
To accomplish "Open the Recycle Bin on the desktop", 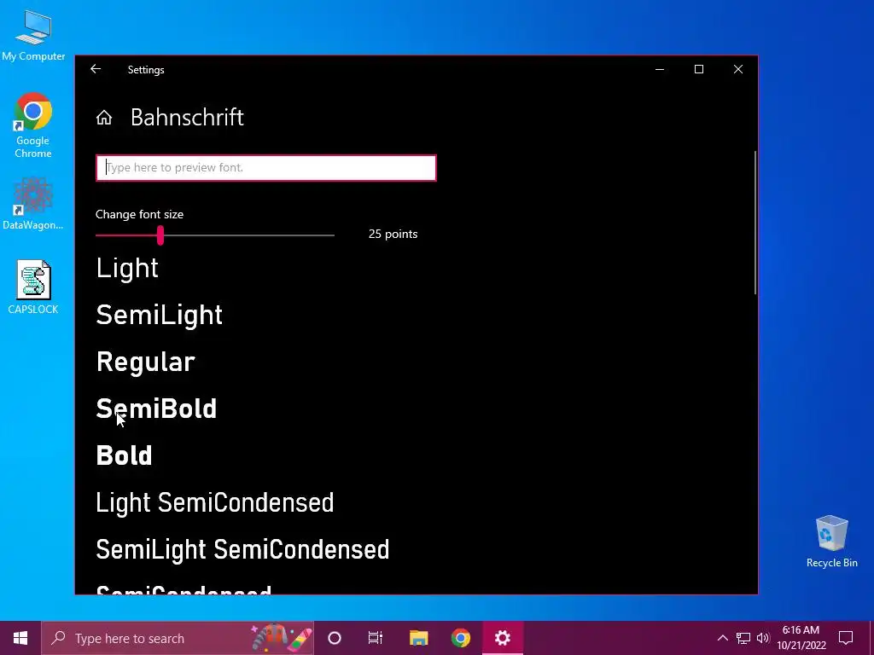I will click(x=831, y=542).
